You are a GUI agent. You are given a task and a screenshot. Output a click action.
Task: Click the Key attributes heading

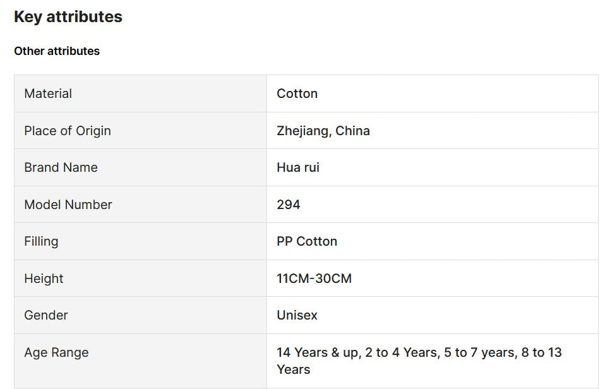point(68,17)
